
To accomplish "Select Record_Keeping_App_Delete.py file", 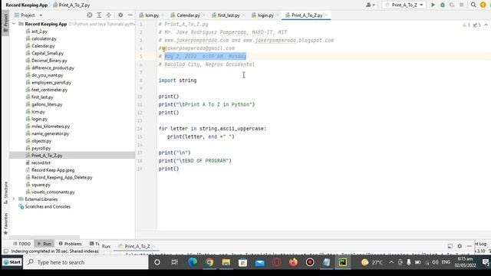I will coord(61,177).
